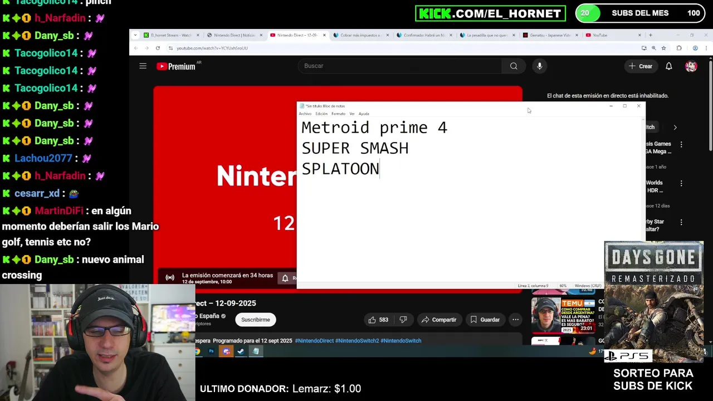Viewport: 713px width, 401px height.
Task: Open a new Chrome tab
Action: coord(650,35)
